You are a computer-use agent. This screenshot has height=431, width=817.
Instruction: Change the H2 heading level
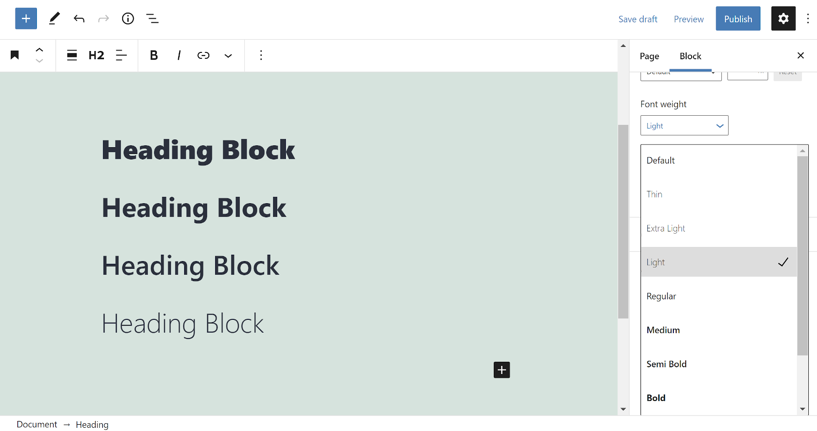(x=96, y=55)
